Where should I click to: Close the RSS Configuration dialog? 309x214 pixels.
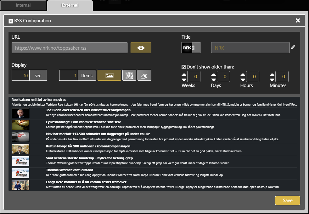tap(298, 20)
